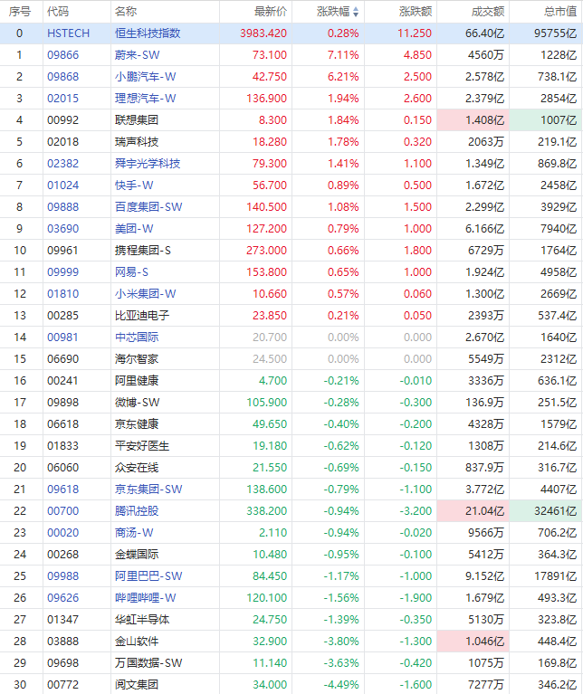Open stock code 01810 link
Viewport: 583px width, 694px height.
click(62, 293)
